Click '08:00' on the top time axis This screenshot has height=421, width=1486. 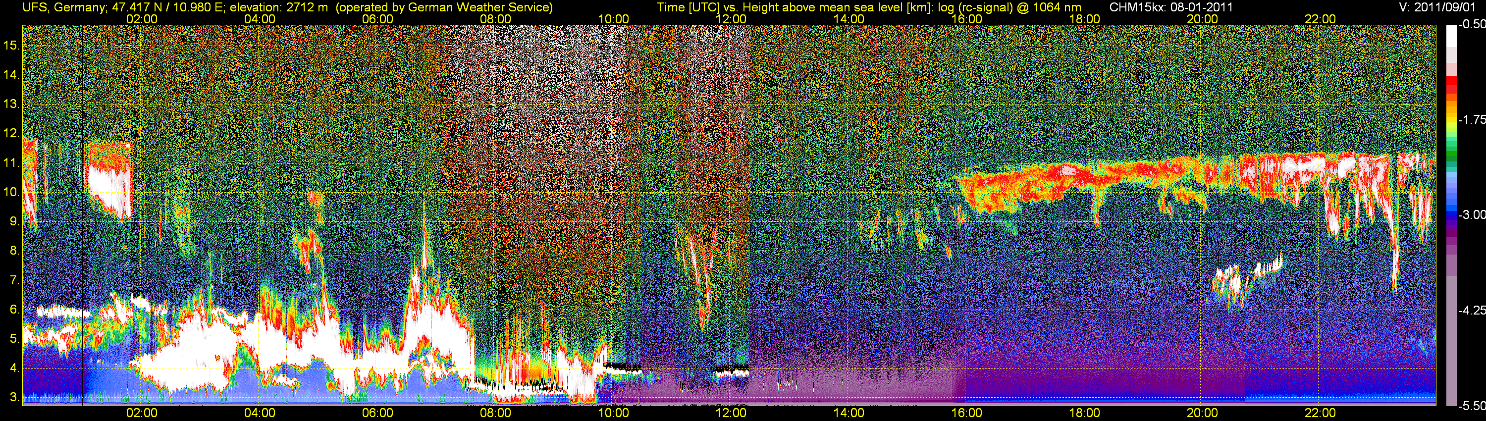coord(495,19)
